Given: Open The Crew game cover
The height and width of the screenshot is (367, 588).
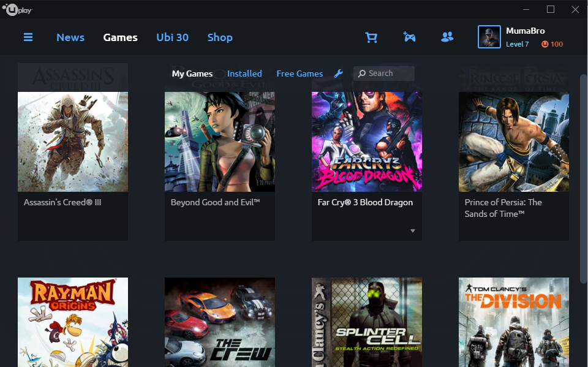Looking at the screenshot, I should (x=220, y=322).
